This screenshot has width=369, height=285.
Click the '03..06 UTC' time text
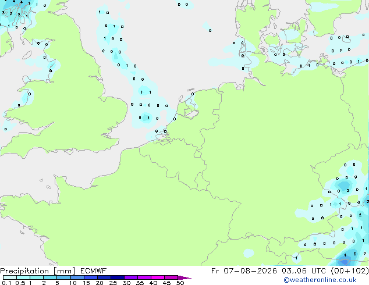(x=304, y=271)
